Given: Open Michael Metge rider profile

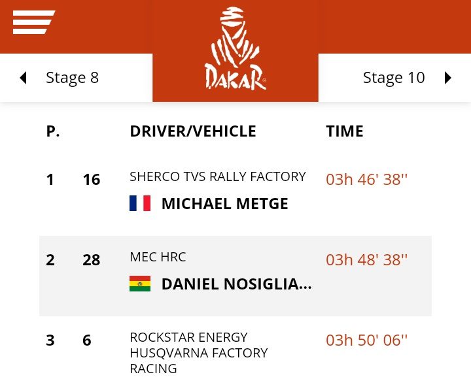Looking at the screenshot, I should 224,204.
